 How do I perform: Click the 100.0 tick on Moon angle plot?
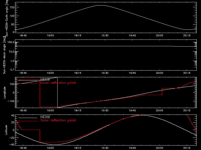[x=11, y=42]
